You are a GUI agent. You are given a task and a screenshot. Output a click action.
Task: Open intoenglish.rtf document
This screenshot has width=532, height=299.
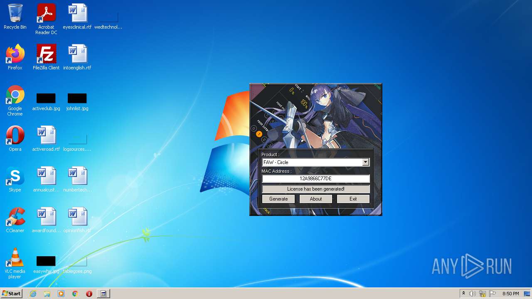(77, 57)
